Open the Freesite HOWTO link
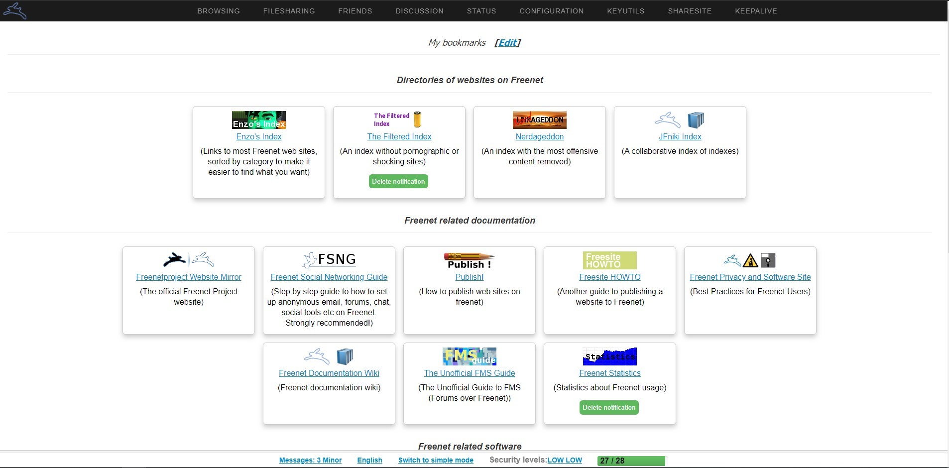This screenshot has height=468, width=949. [x=610, y=277]
